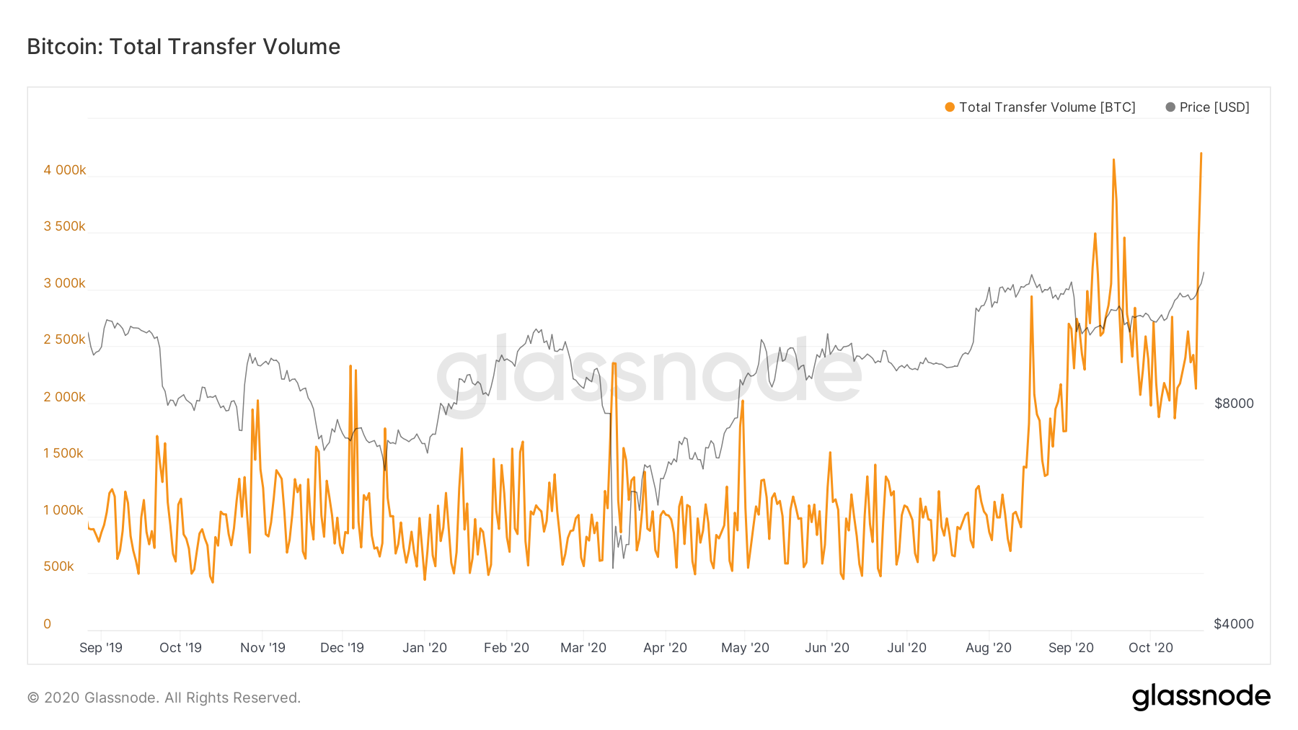The height and width of the screenshot is (730, 1298).
Task: Click the glassnode watermark in chart center
Action: [x=649, y=375]
